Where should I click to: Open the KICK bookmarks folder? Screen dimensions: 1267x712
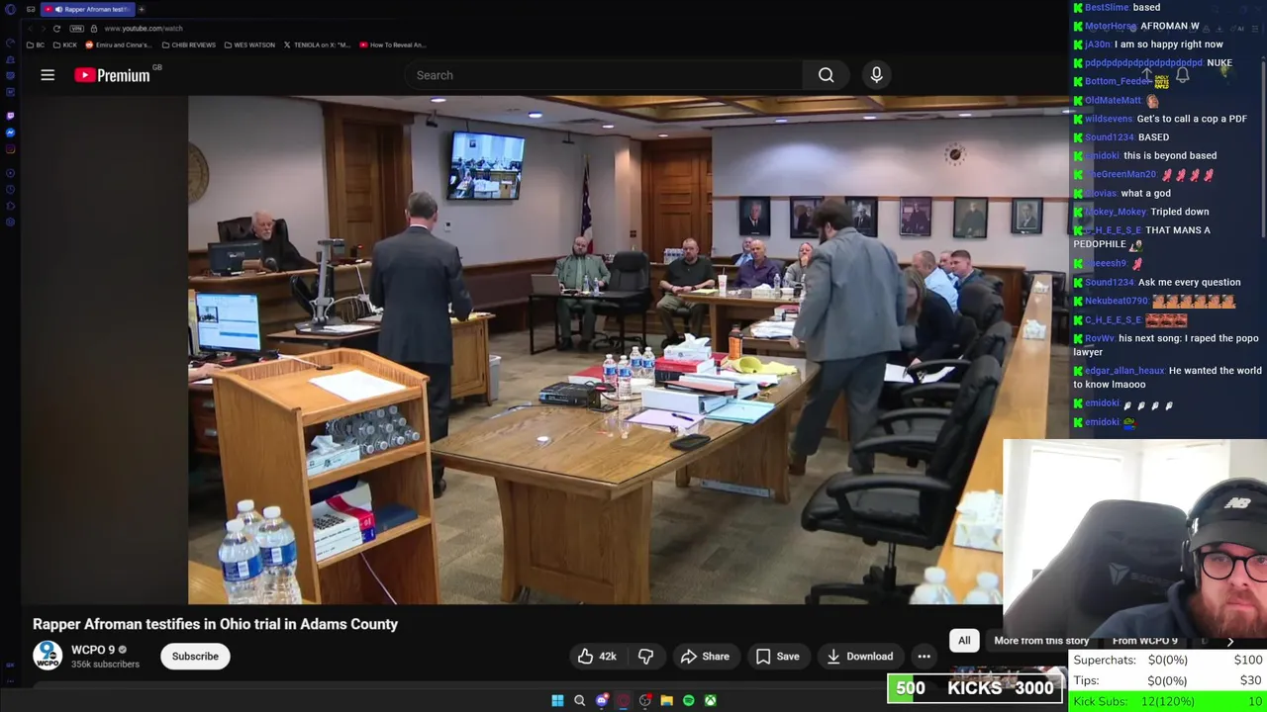65,44
